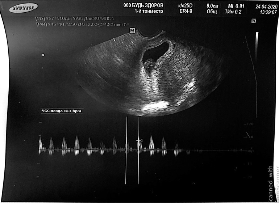Viewport: 279px width, 203px height.
Task: Change the 8.0см depth setting
Action: point(212,6)
